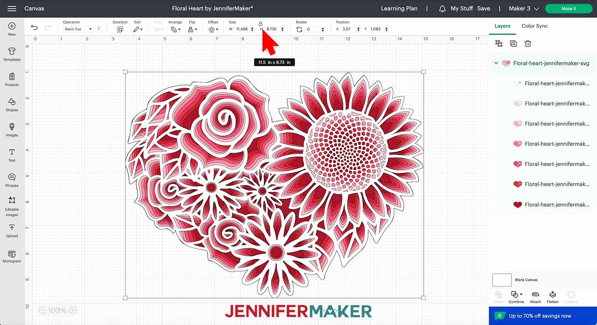Screen dimensions: 597x325
Task: Click the Attach tool
Action: point(535,297)
